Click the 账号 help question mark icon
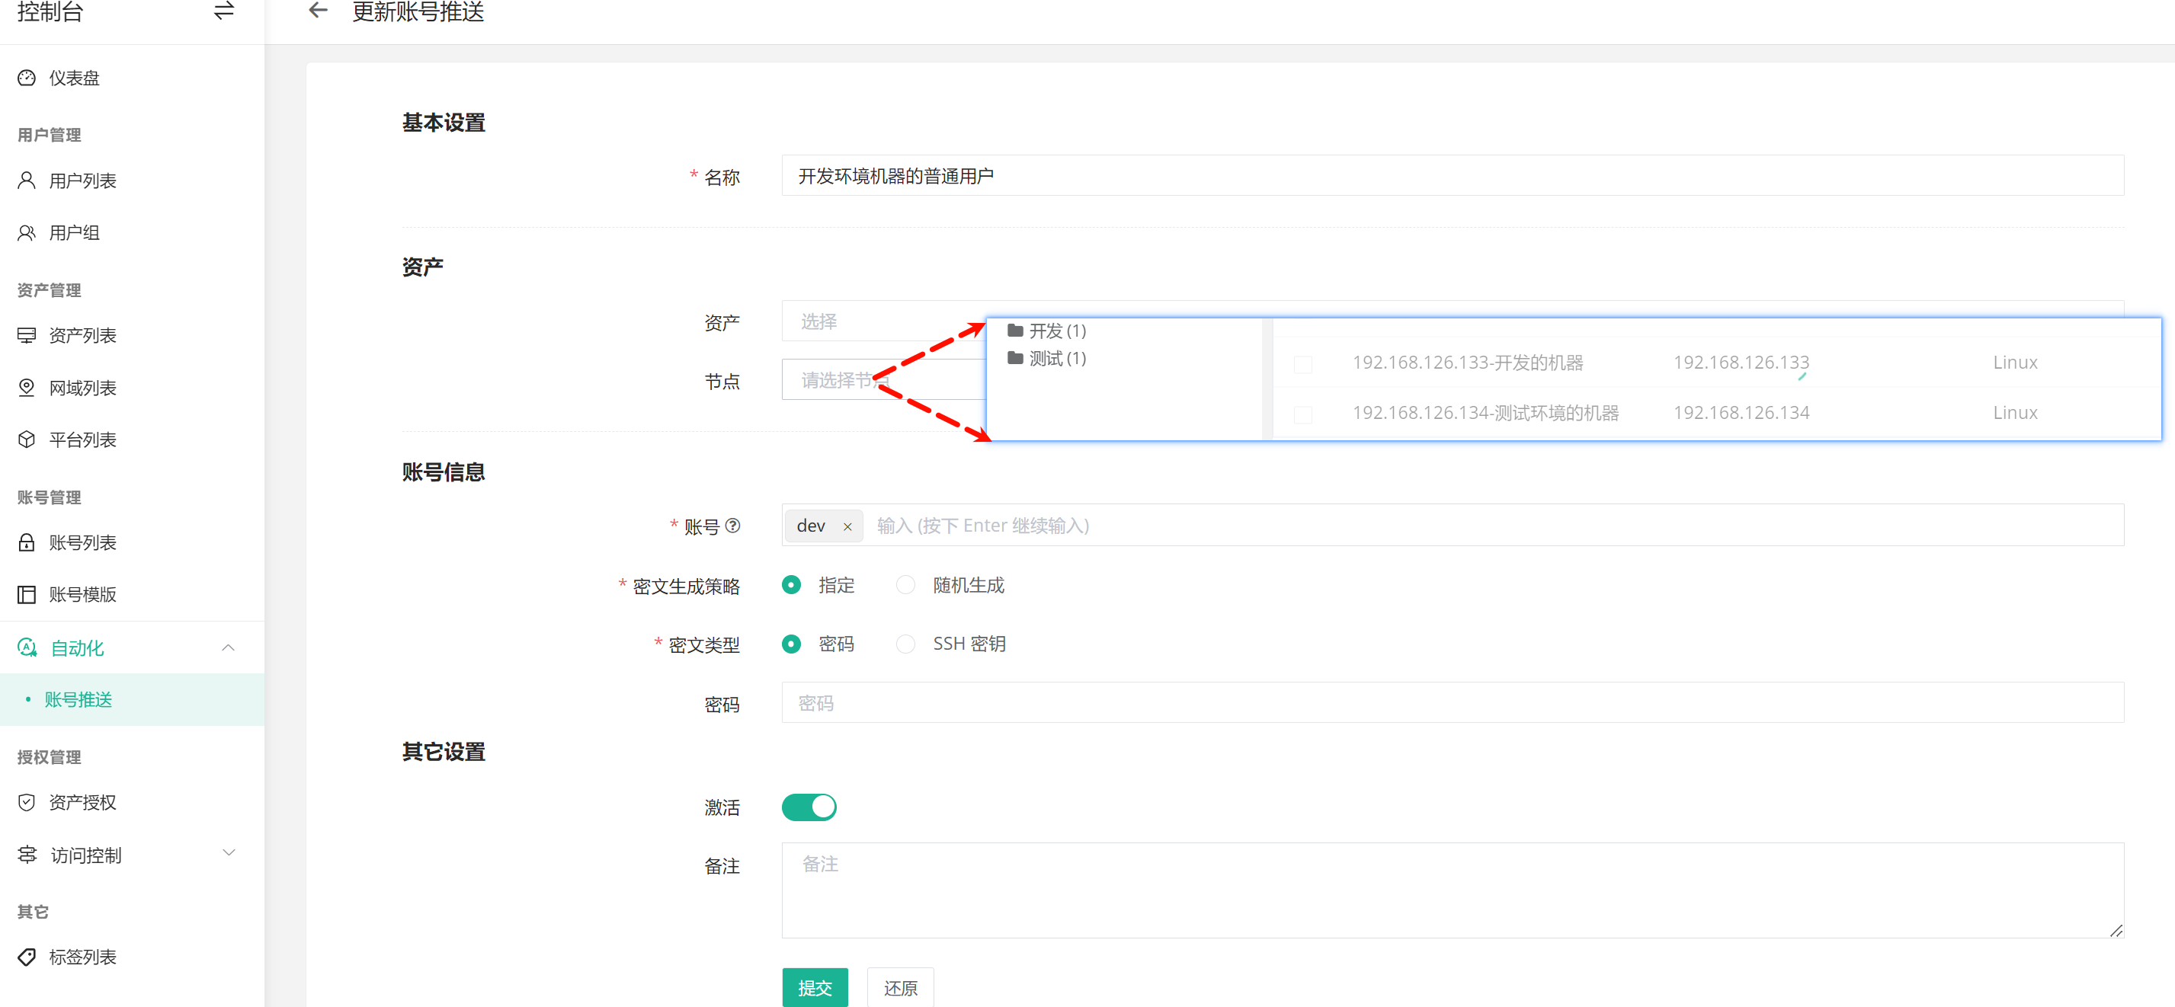This screenshot has width=2175, height=1007. [x=733, y=526]
